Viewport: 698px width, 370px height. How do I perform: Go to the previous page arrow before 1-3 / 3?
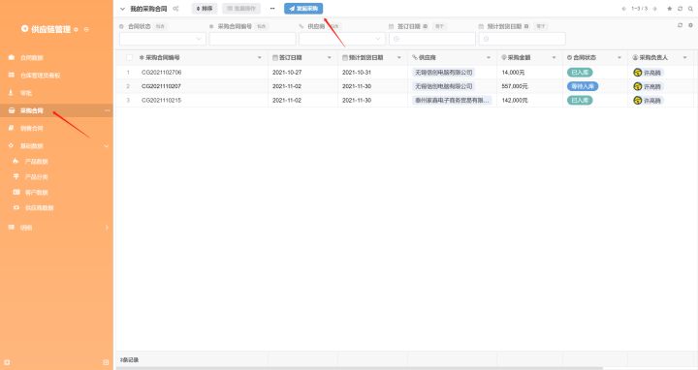coord(623,9)
